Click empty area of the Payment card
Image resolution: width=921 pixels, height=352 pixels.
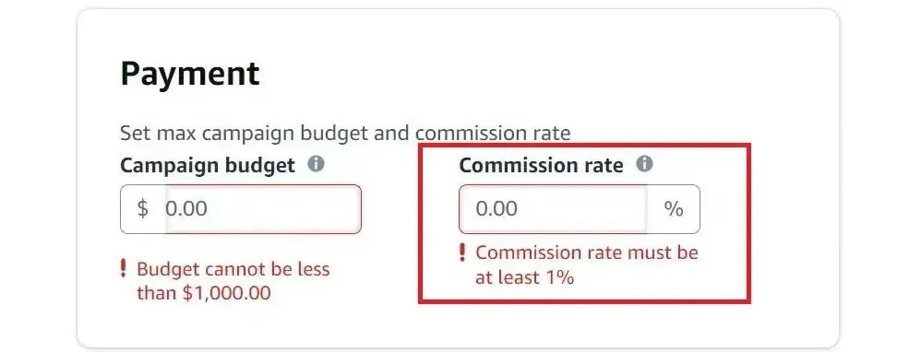point(587,70)
